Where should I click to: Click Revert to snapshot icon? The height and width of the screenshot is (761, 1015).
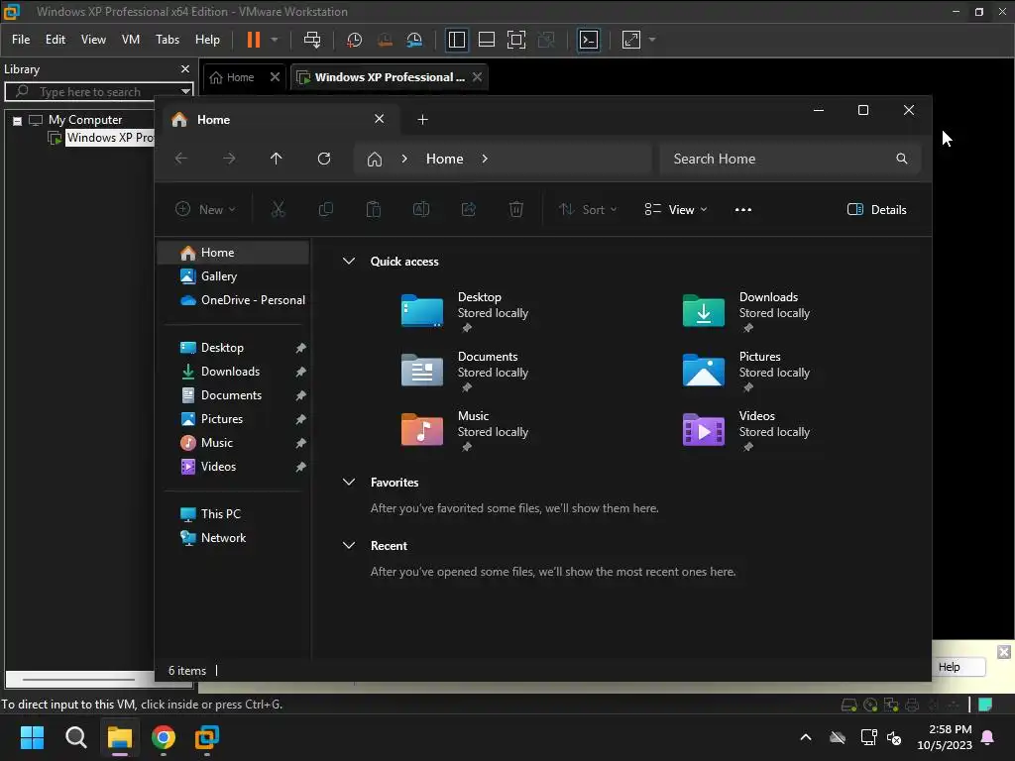coord(385,40)
